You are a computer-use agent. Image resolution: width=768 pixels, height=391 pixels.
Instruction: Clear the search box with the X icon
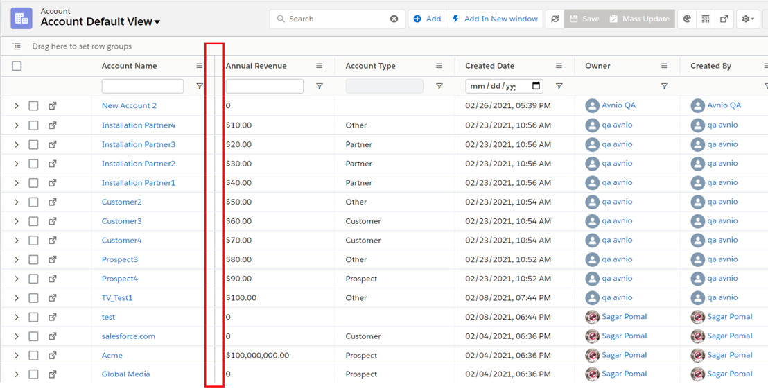(x=394, y=19)
